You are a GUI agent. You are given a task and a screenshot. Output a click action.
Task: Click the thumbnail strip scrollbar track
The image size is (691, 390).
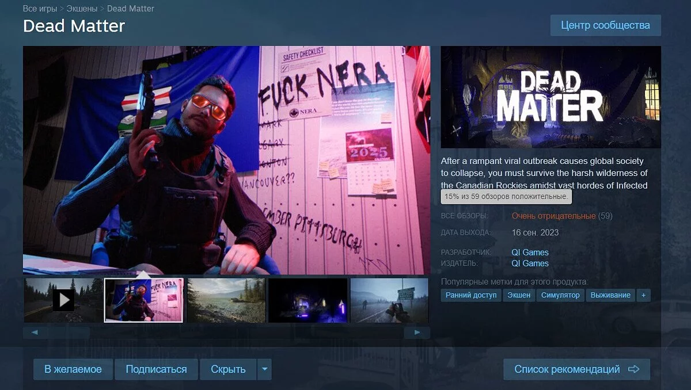tap(226, 332)
